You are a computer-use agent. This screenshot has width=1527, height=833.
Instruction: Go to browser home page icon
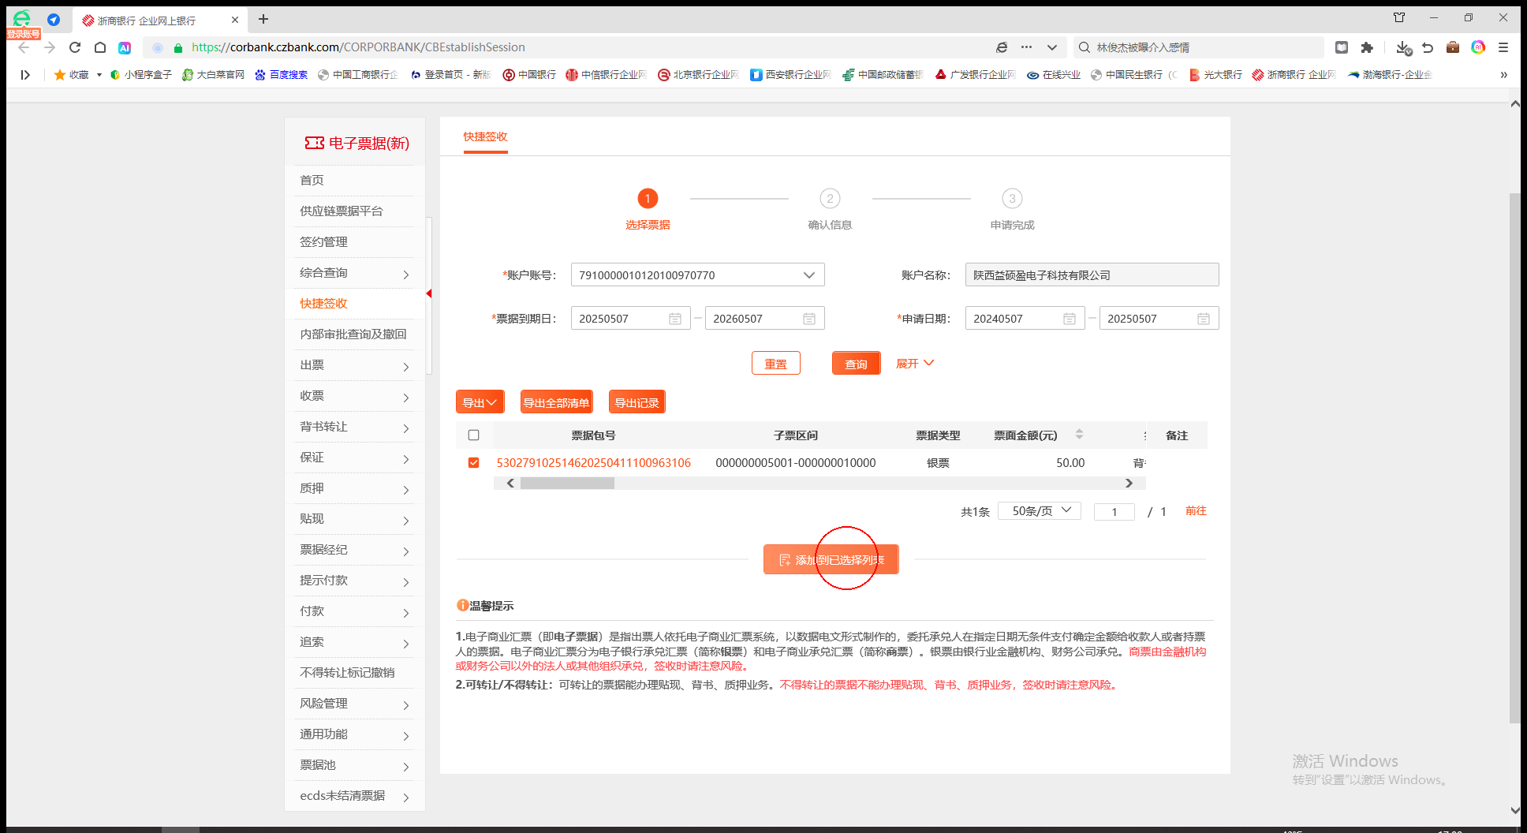tap(100, 47)
